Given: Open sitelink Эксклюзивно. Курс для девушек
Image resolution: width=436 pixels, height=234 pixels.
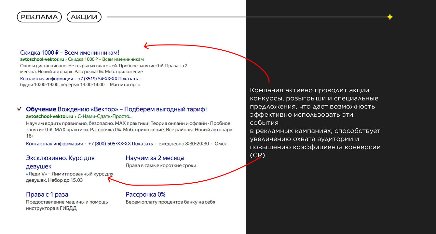Looking at the screenshot, I should point(60,162).
